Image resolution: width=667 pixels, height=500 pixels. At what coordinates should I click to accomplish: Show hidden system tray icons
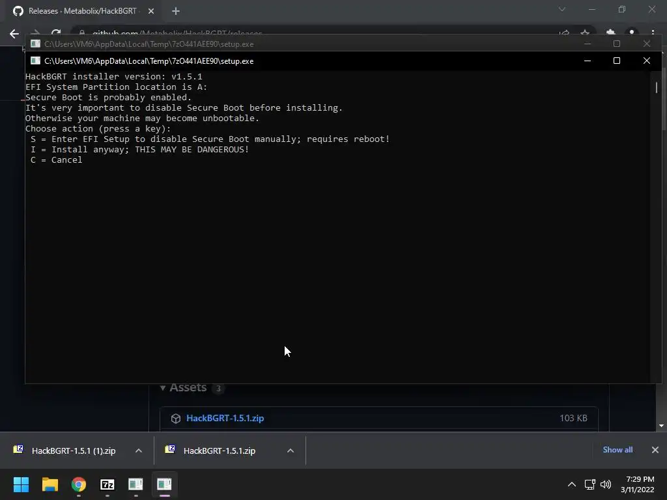[x=572, y=484]
